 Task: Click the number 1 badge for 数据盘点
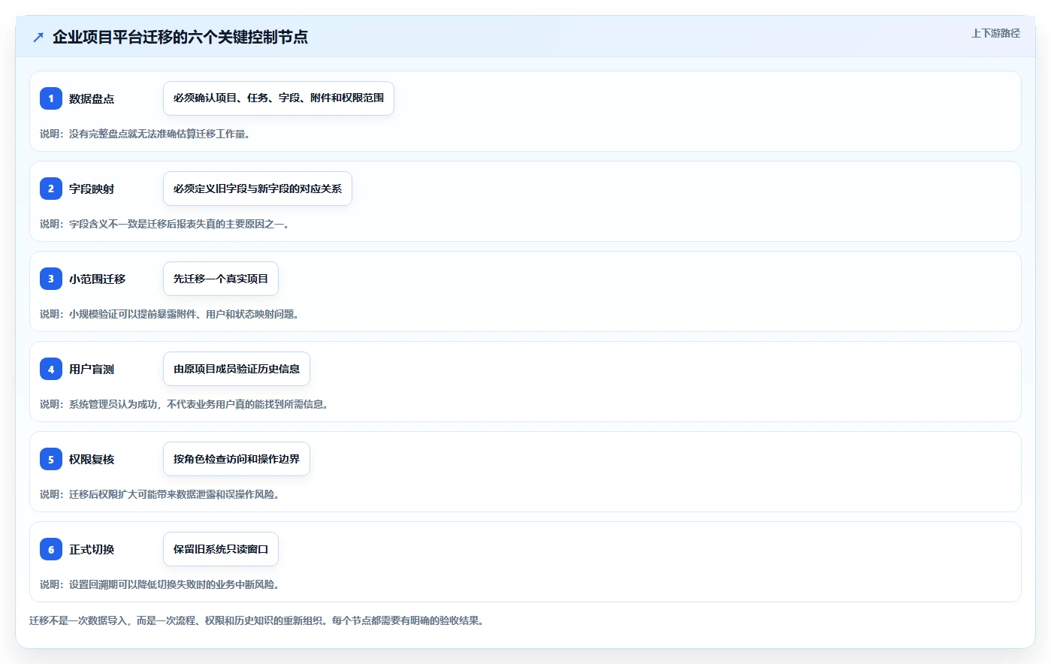pyautogui.click(x=51, y=98)
